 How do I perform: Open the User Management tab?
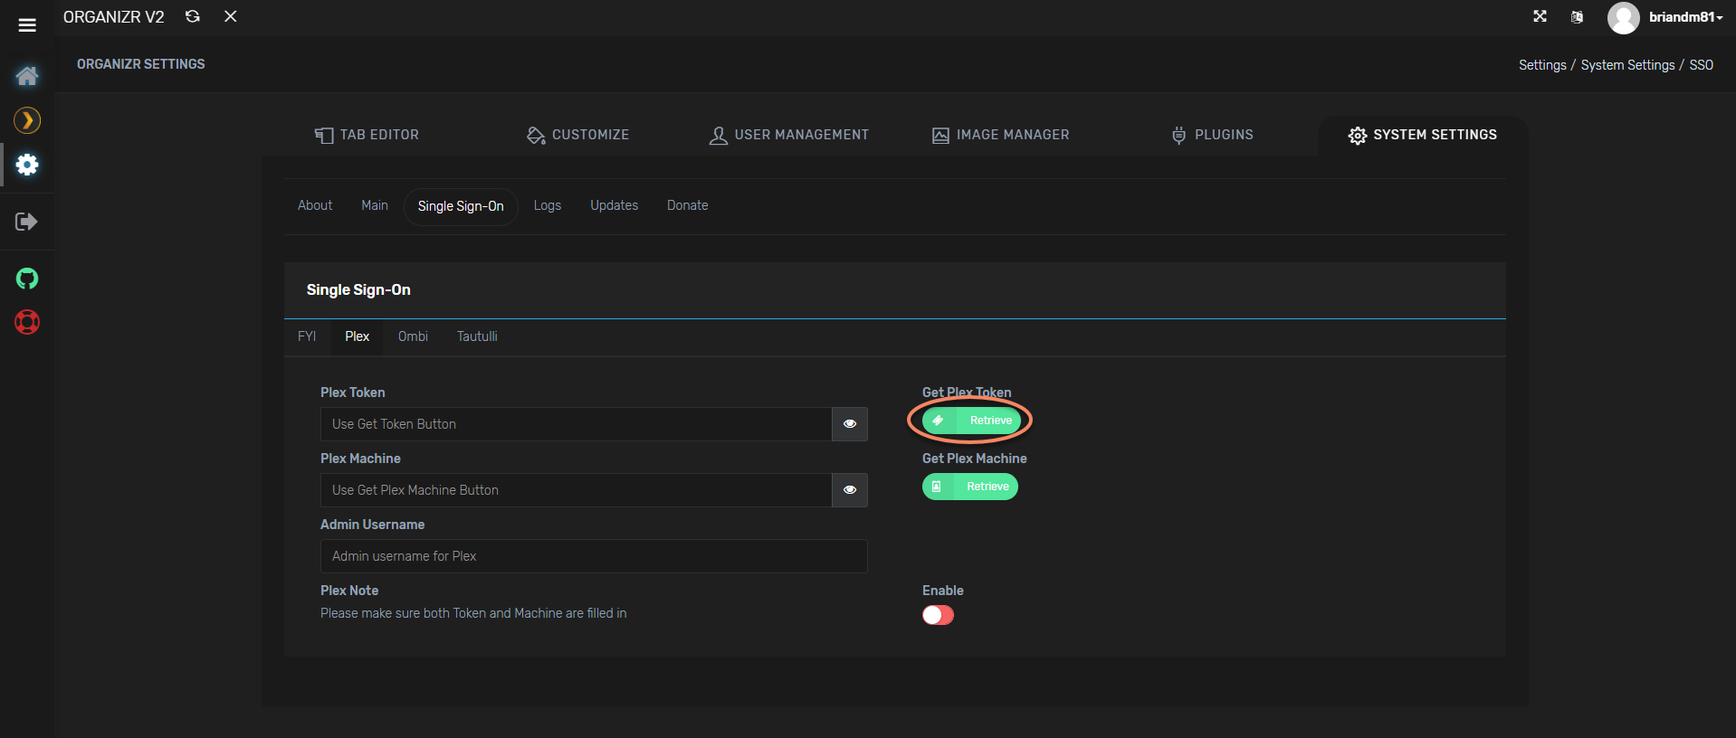788,135
